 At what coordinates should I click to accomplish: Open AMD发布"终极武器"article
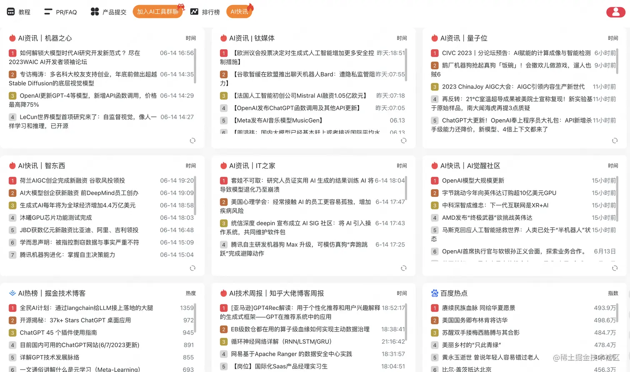pyautogui.click(x=487, y=218)
